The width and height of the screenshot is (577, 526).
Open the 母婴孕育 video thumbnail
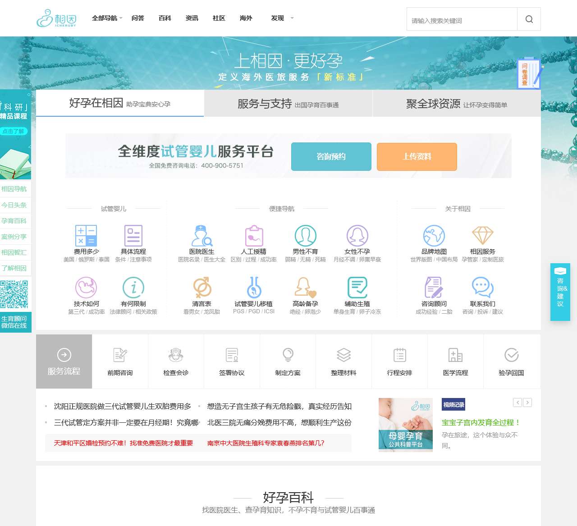pos(405,424)
